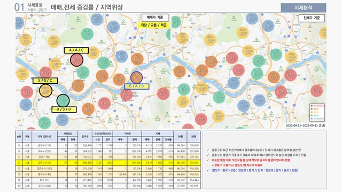Click the 거래량 column header
This screenshot has width=342, height=192.
coord(127,134)
